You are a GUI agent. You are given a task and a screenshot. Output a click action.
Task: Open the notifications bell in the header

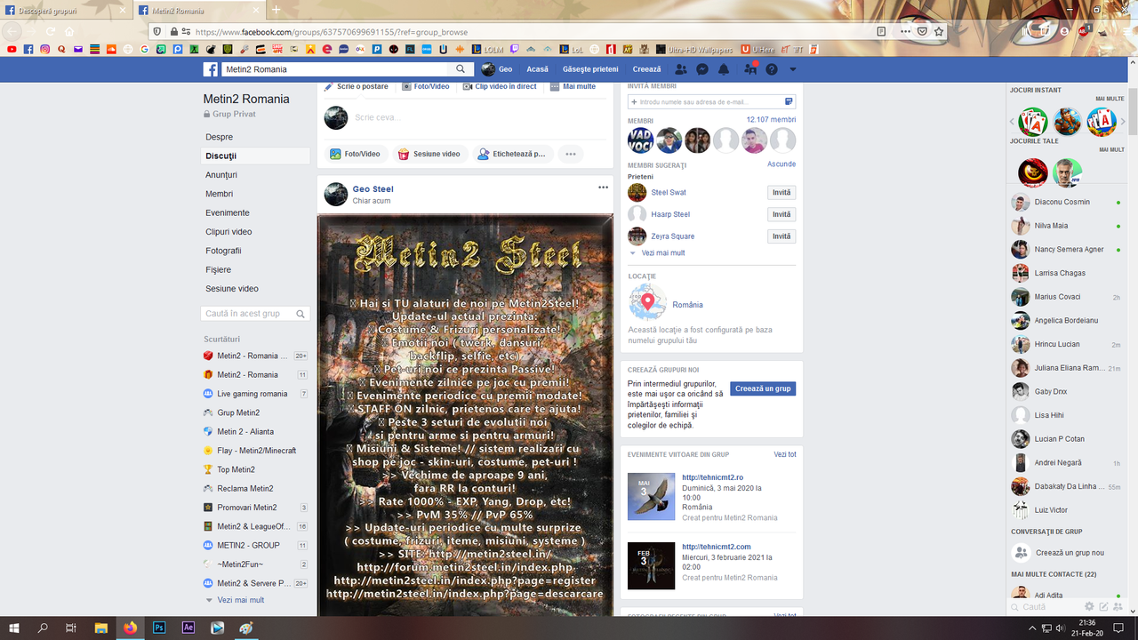point(724,69)
